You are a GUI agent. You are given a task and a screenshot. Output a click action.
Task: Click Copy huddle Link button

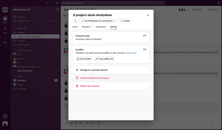click(x=104, y=59)
